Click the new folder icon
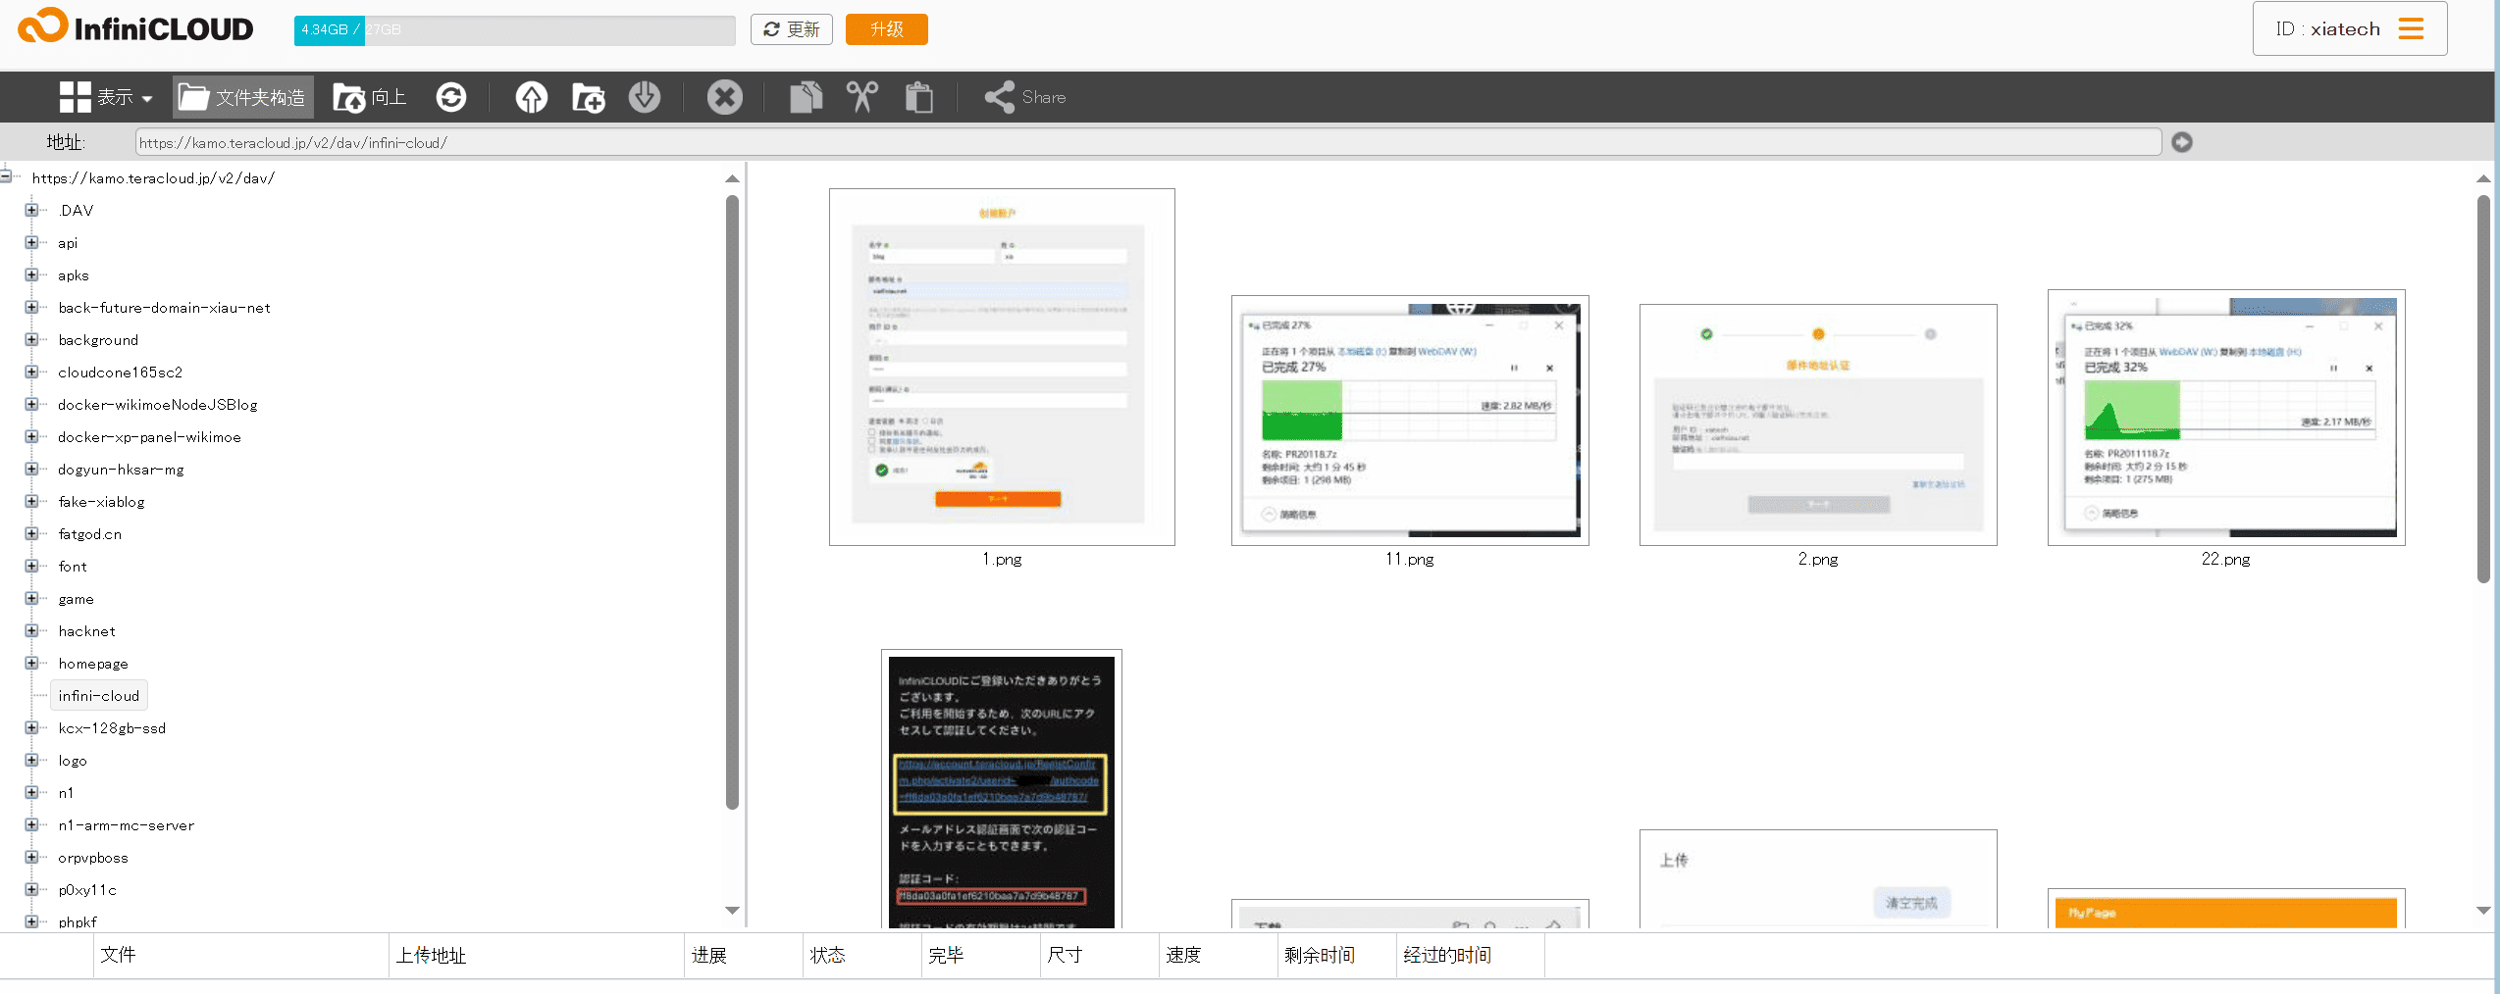Viewport: 2500px width, 994px height. (x=588, y=97)
